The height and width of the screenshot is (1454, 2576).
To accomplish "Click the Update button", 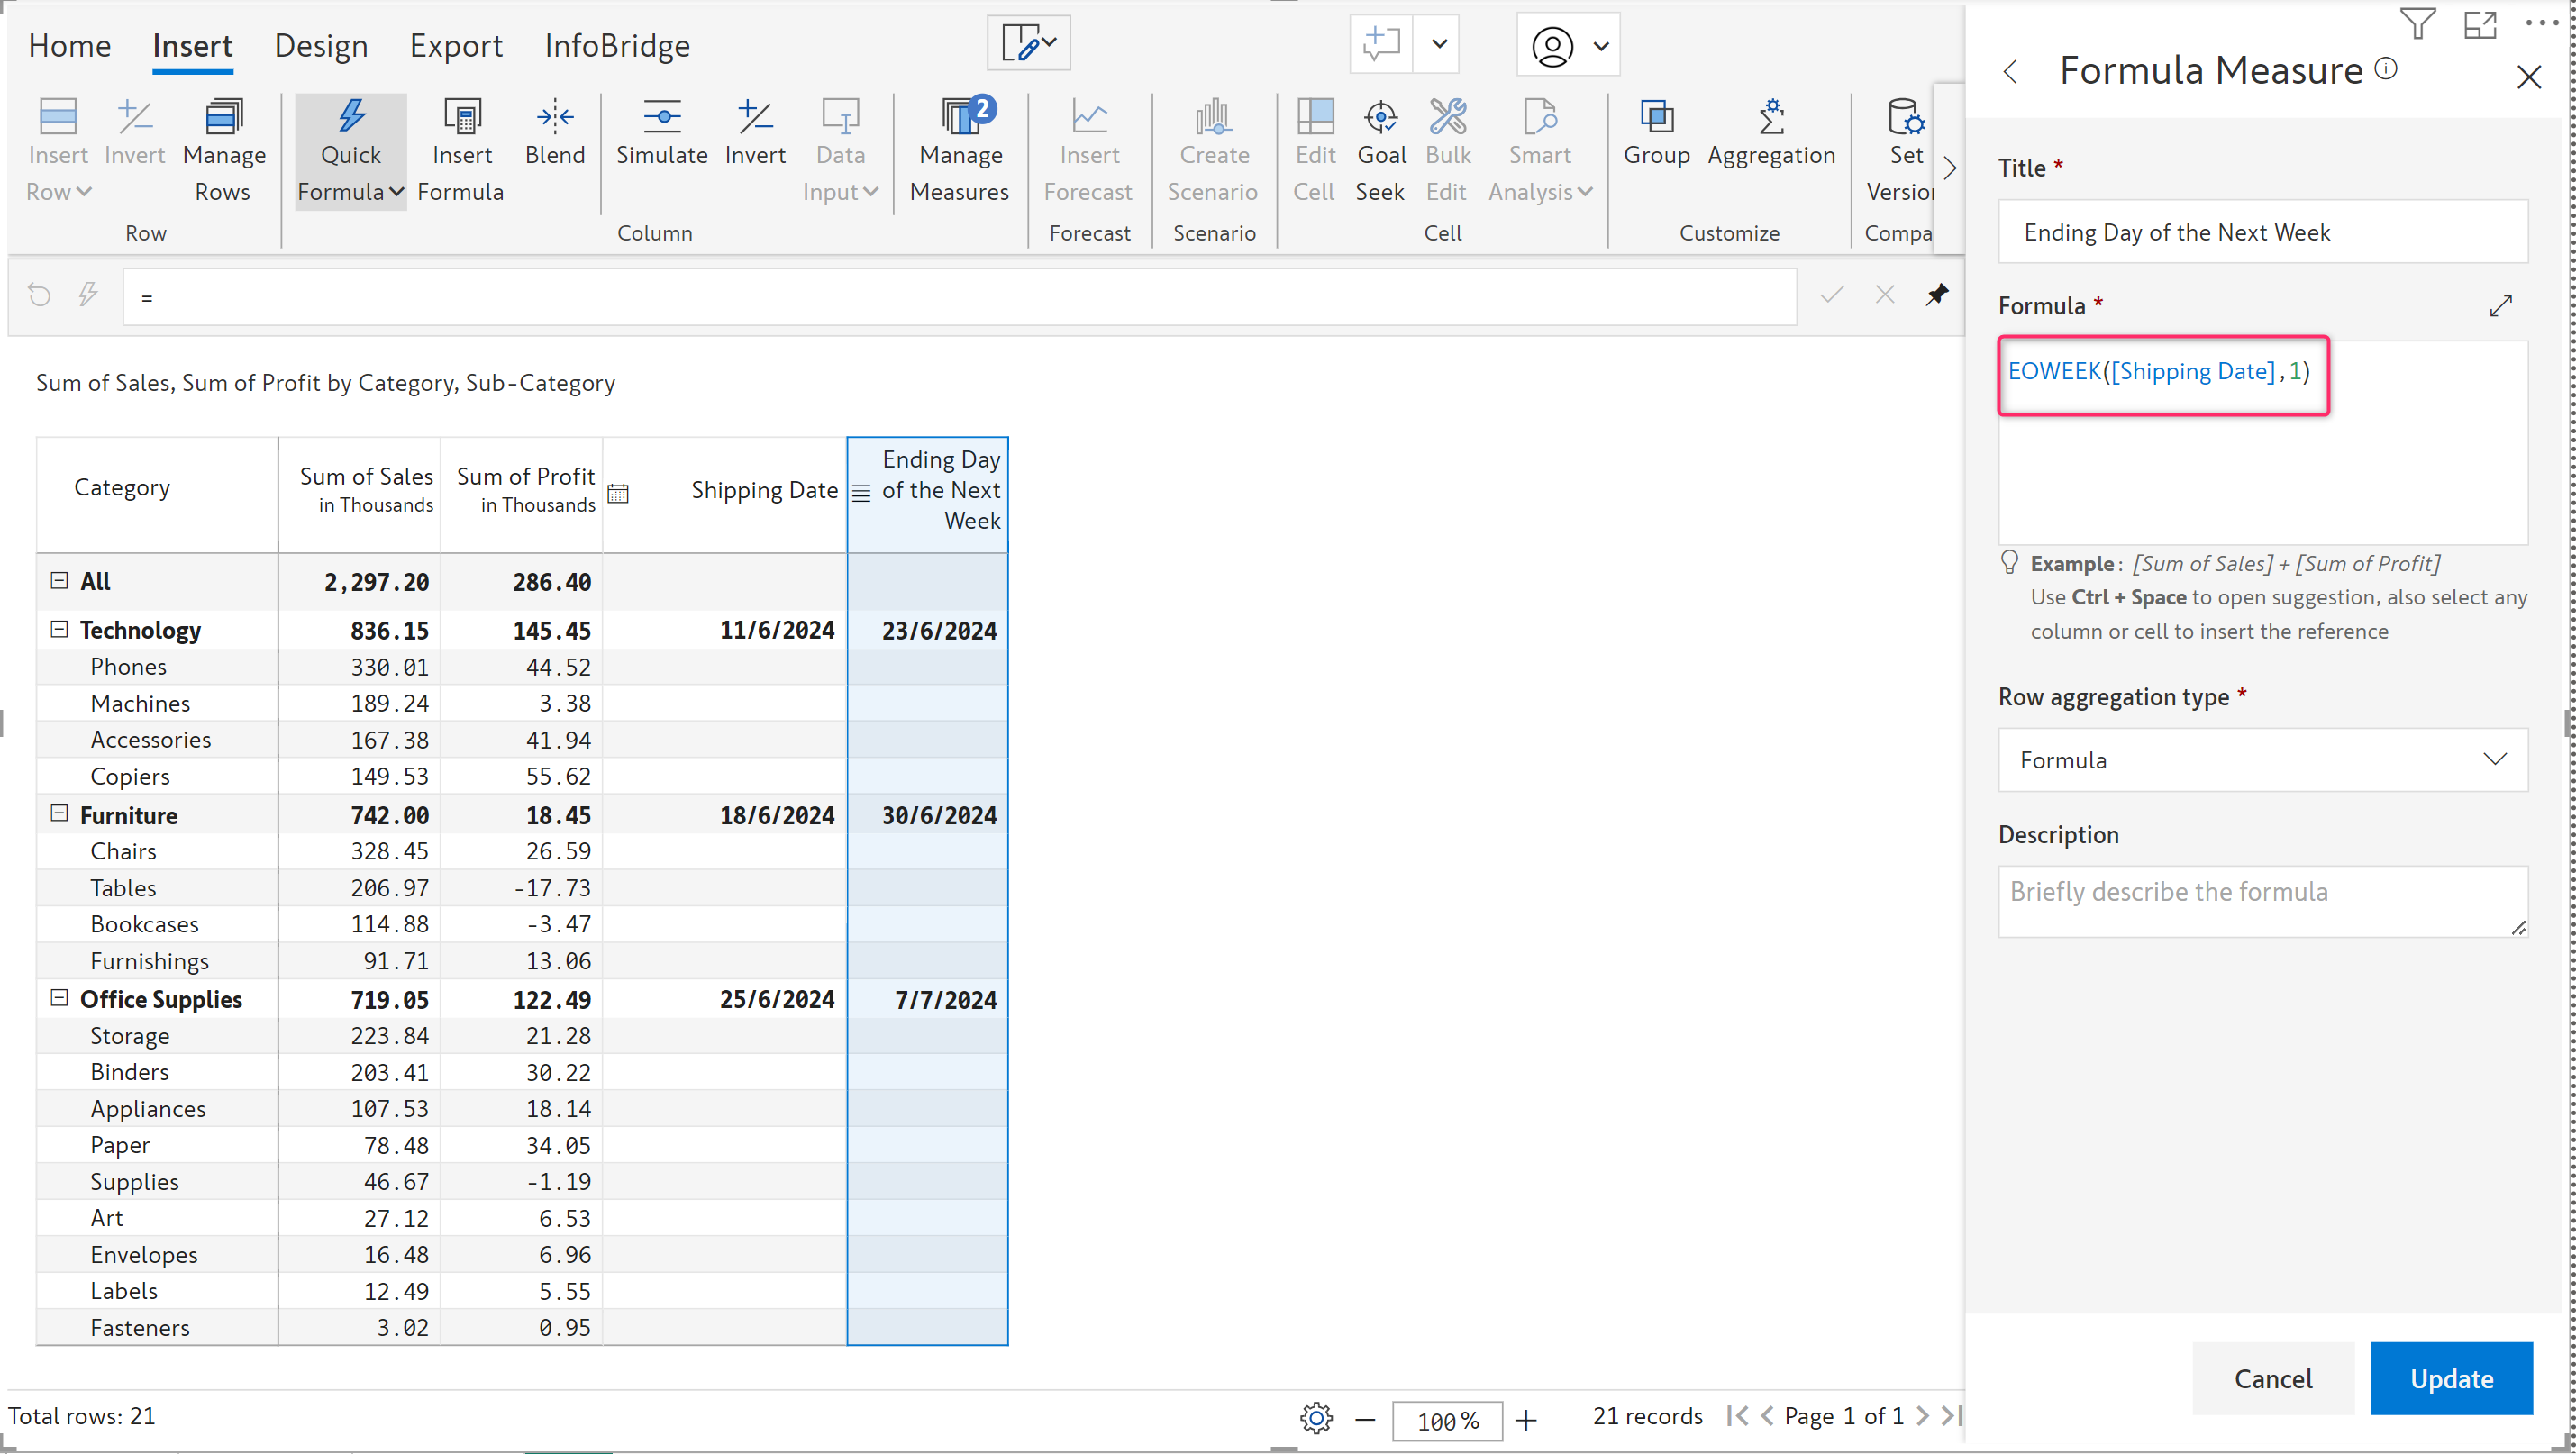I will click(x=2450, y=1378).
